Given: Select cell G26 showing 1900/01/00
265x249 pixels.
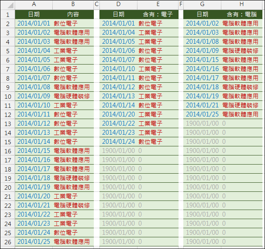Looking at the screenshot, I should point(202,242).
